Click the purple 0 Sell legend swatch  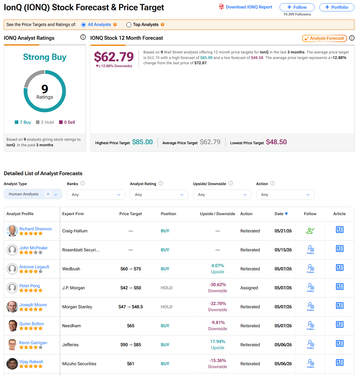[x=61, y=122]
